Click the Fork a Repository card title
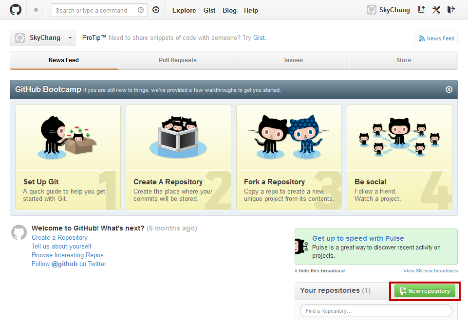Screen dimensions: 468x320 click(x=274, y=182)
